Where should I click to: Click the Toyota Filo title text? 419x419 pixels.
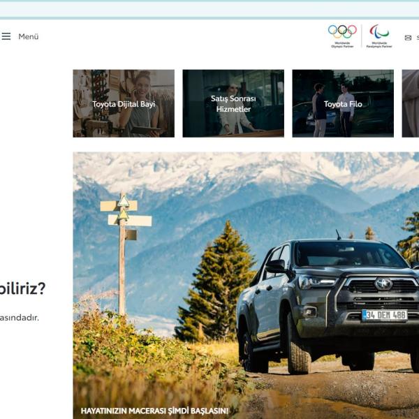[x=343, y=104]
